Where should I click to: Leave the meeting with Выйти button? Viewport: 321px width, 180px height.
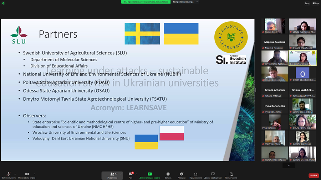point(314,175)
